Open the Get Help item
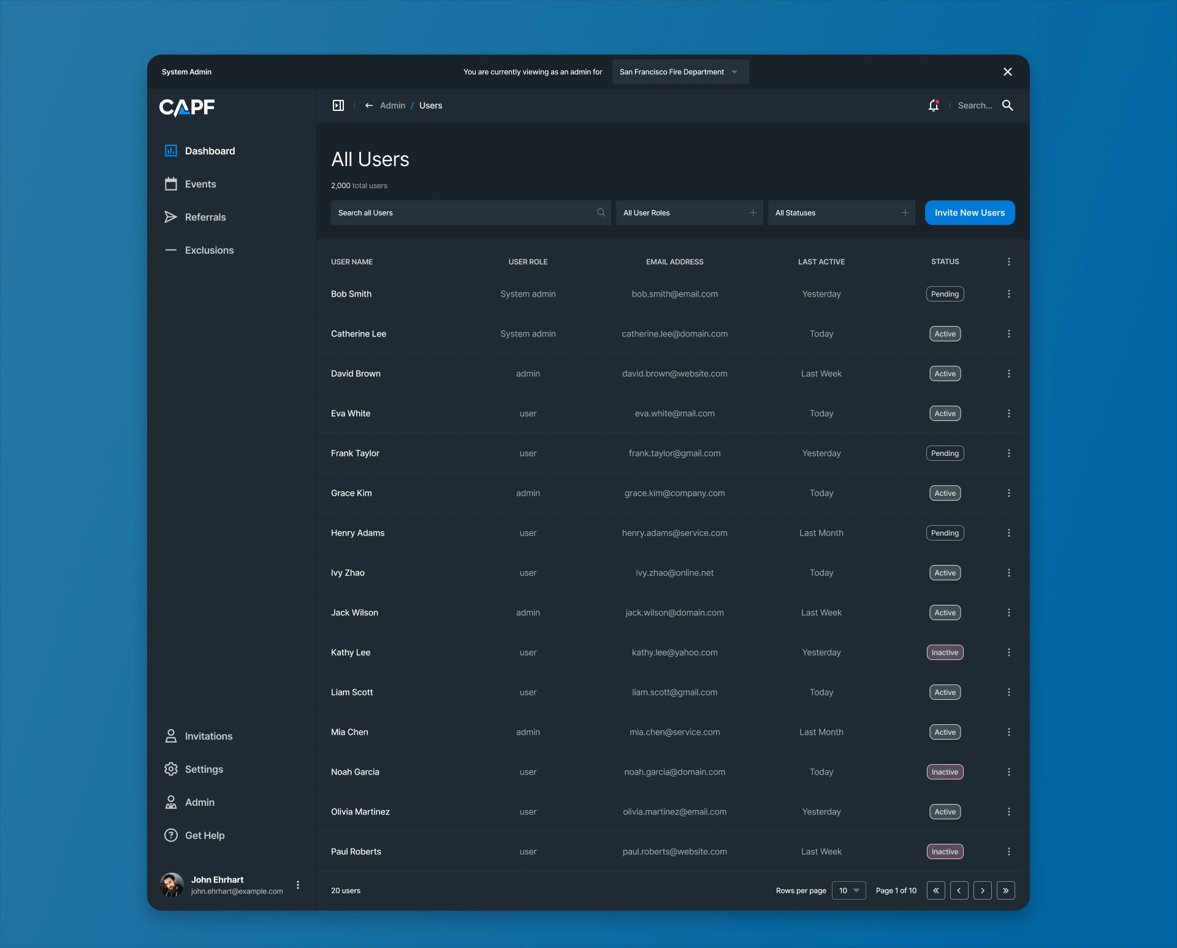1177x948 pixels. (x=204, y=835)
